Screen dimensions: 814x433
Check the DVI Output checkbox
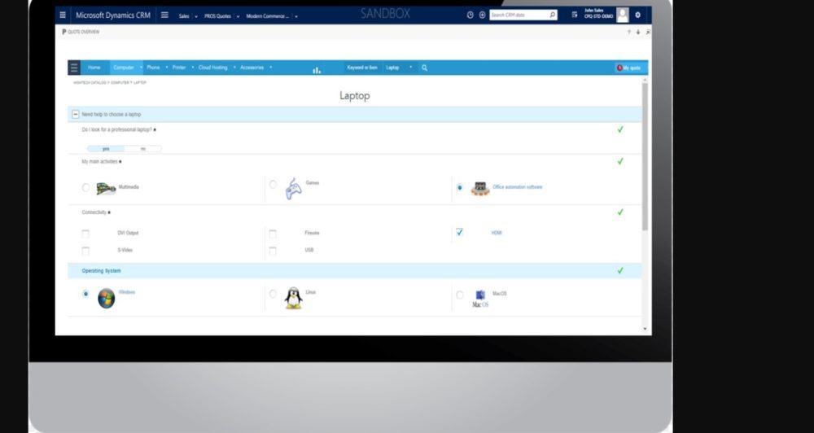click(x=85, y=234)
